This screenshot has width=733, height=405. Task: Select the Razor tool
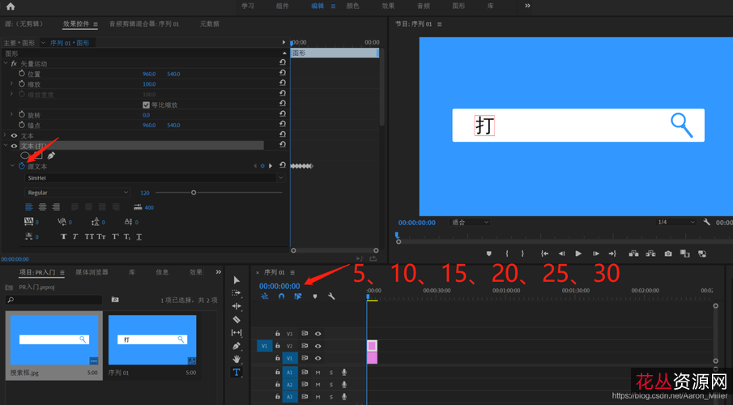tap(237, 319)
